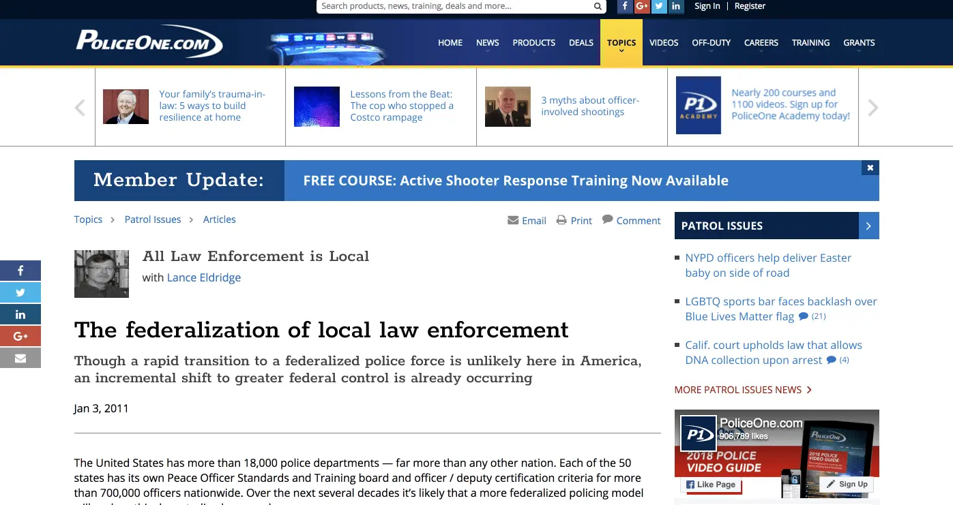Select the Topics navigation tab
The width and height of the screenshot is (953, 505).
(621, 43)
